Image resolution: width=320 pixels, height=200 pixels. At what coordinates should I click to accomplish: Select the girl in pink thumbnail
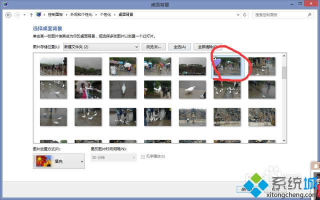tap(88, 89)
